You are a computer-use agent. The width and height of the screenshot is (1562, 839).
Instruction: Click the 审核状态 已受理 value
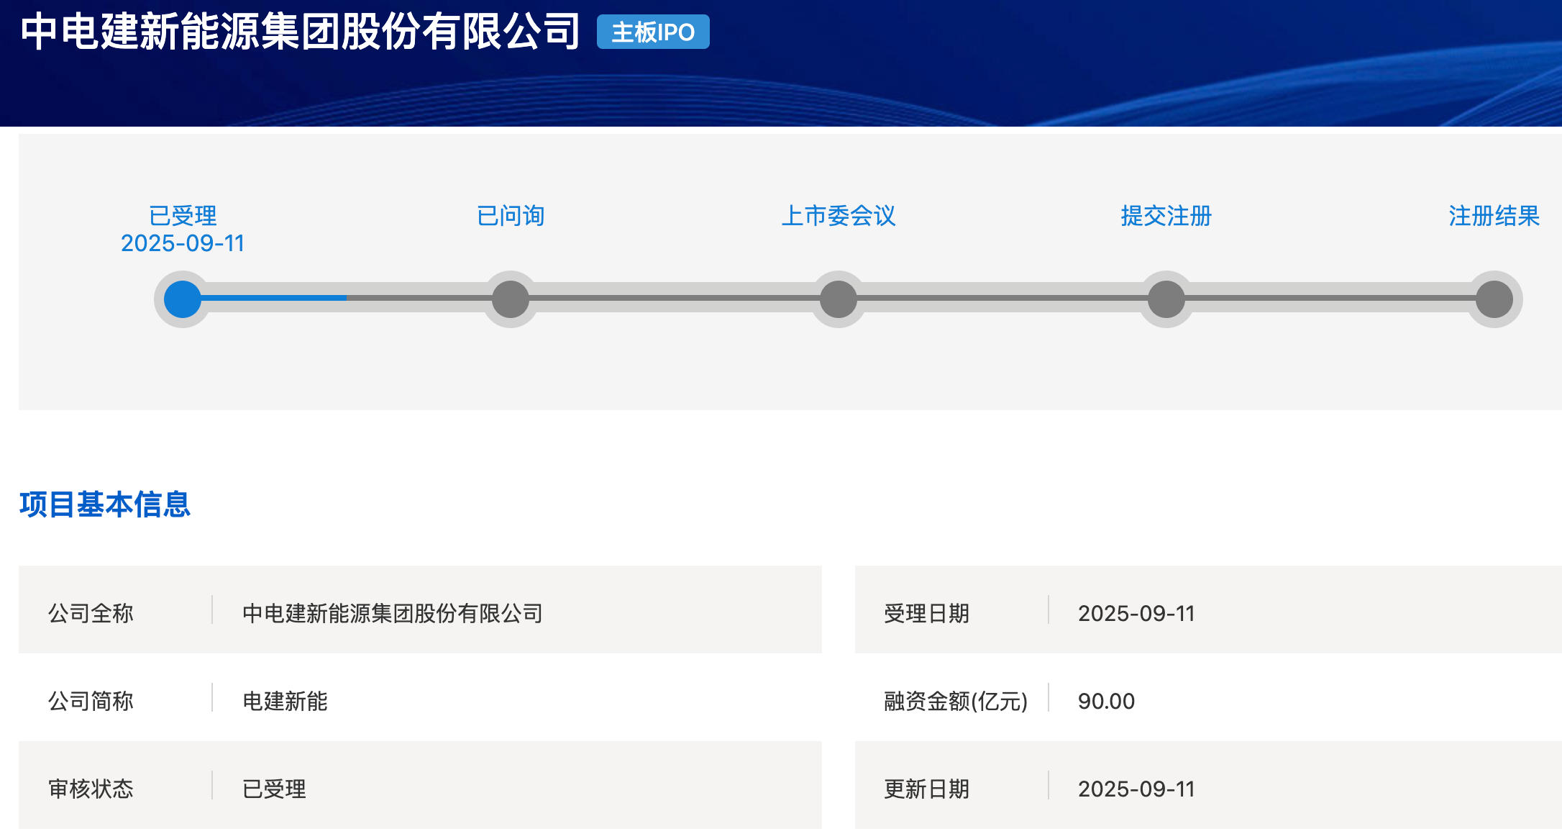(274, 789)
